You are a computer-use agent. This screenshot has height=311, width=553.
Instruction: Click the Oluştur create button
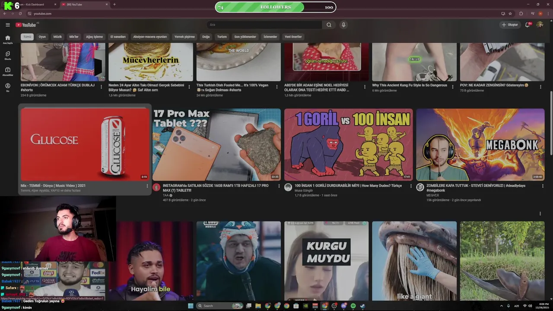click(x=510, y=25)
